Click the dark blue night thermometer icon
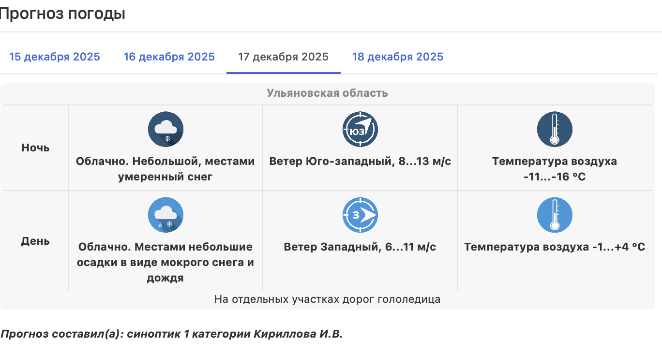Image resolution: width=662 pixels, height=356 pixels. coord(555,129)
